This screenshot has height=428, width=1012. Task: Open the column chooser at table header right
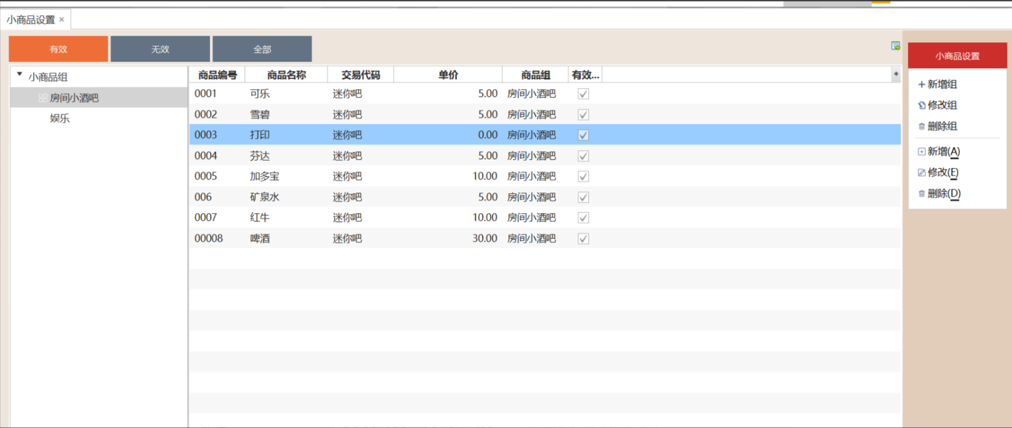pyautogui.click(x=896, y=74)
